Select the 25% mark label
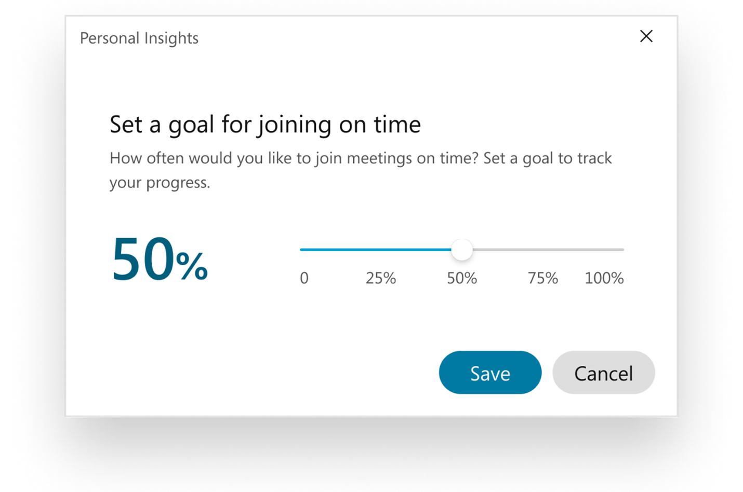Viewport: 743px width, 492px height. [x=380, y=278]
